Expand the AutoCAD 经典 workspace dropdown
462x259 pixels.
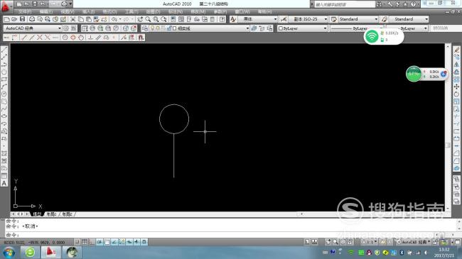coord(60,28)
